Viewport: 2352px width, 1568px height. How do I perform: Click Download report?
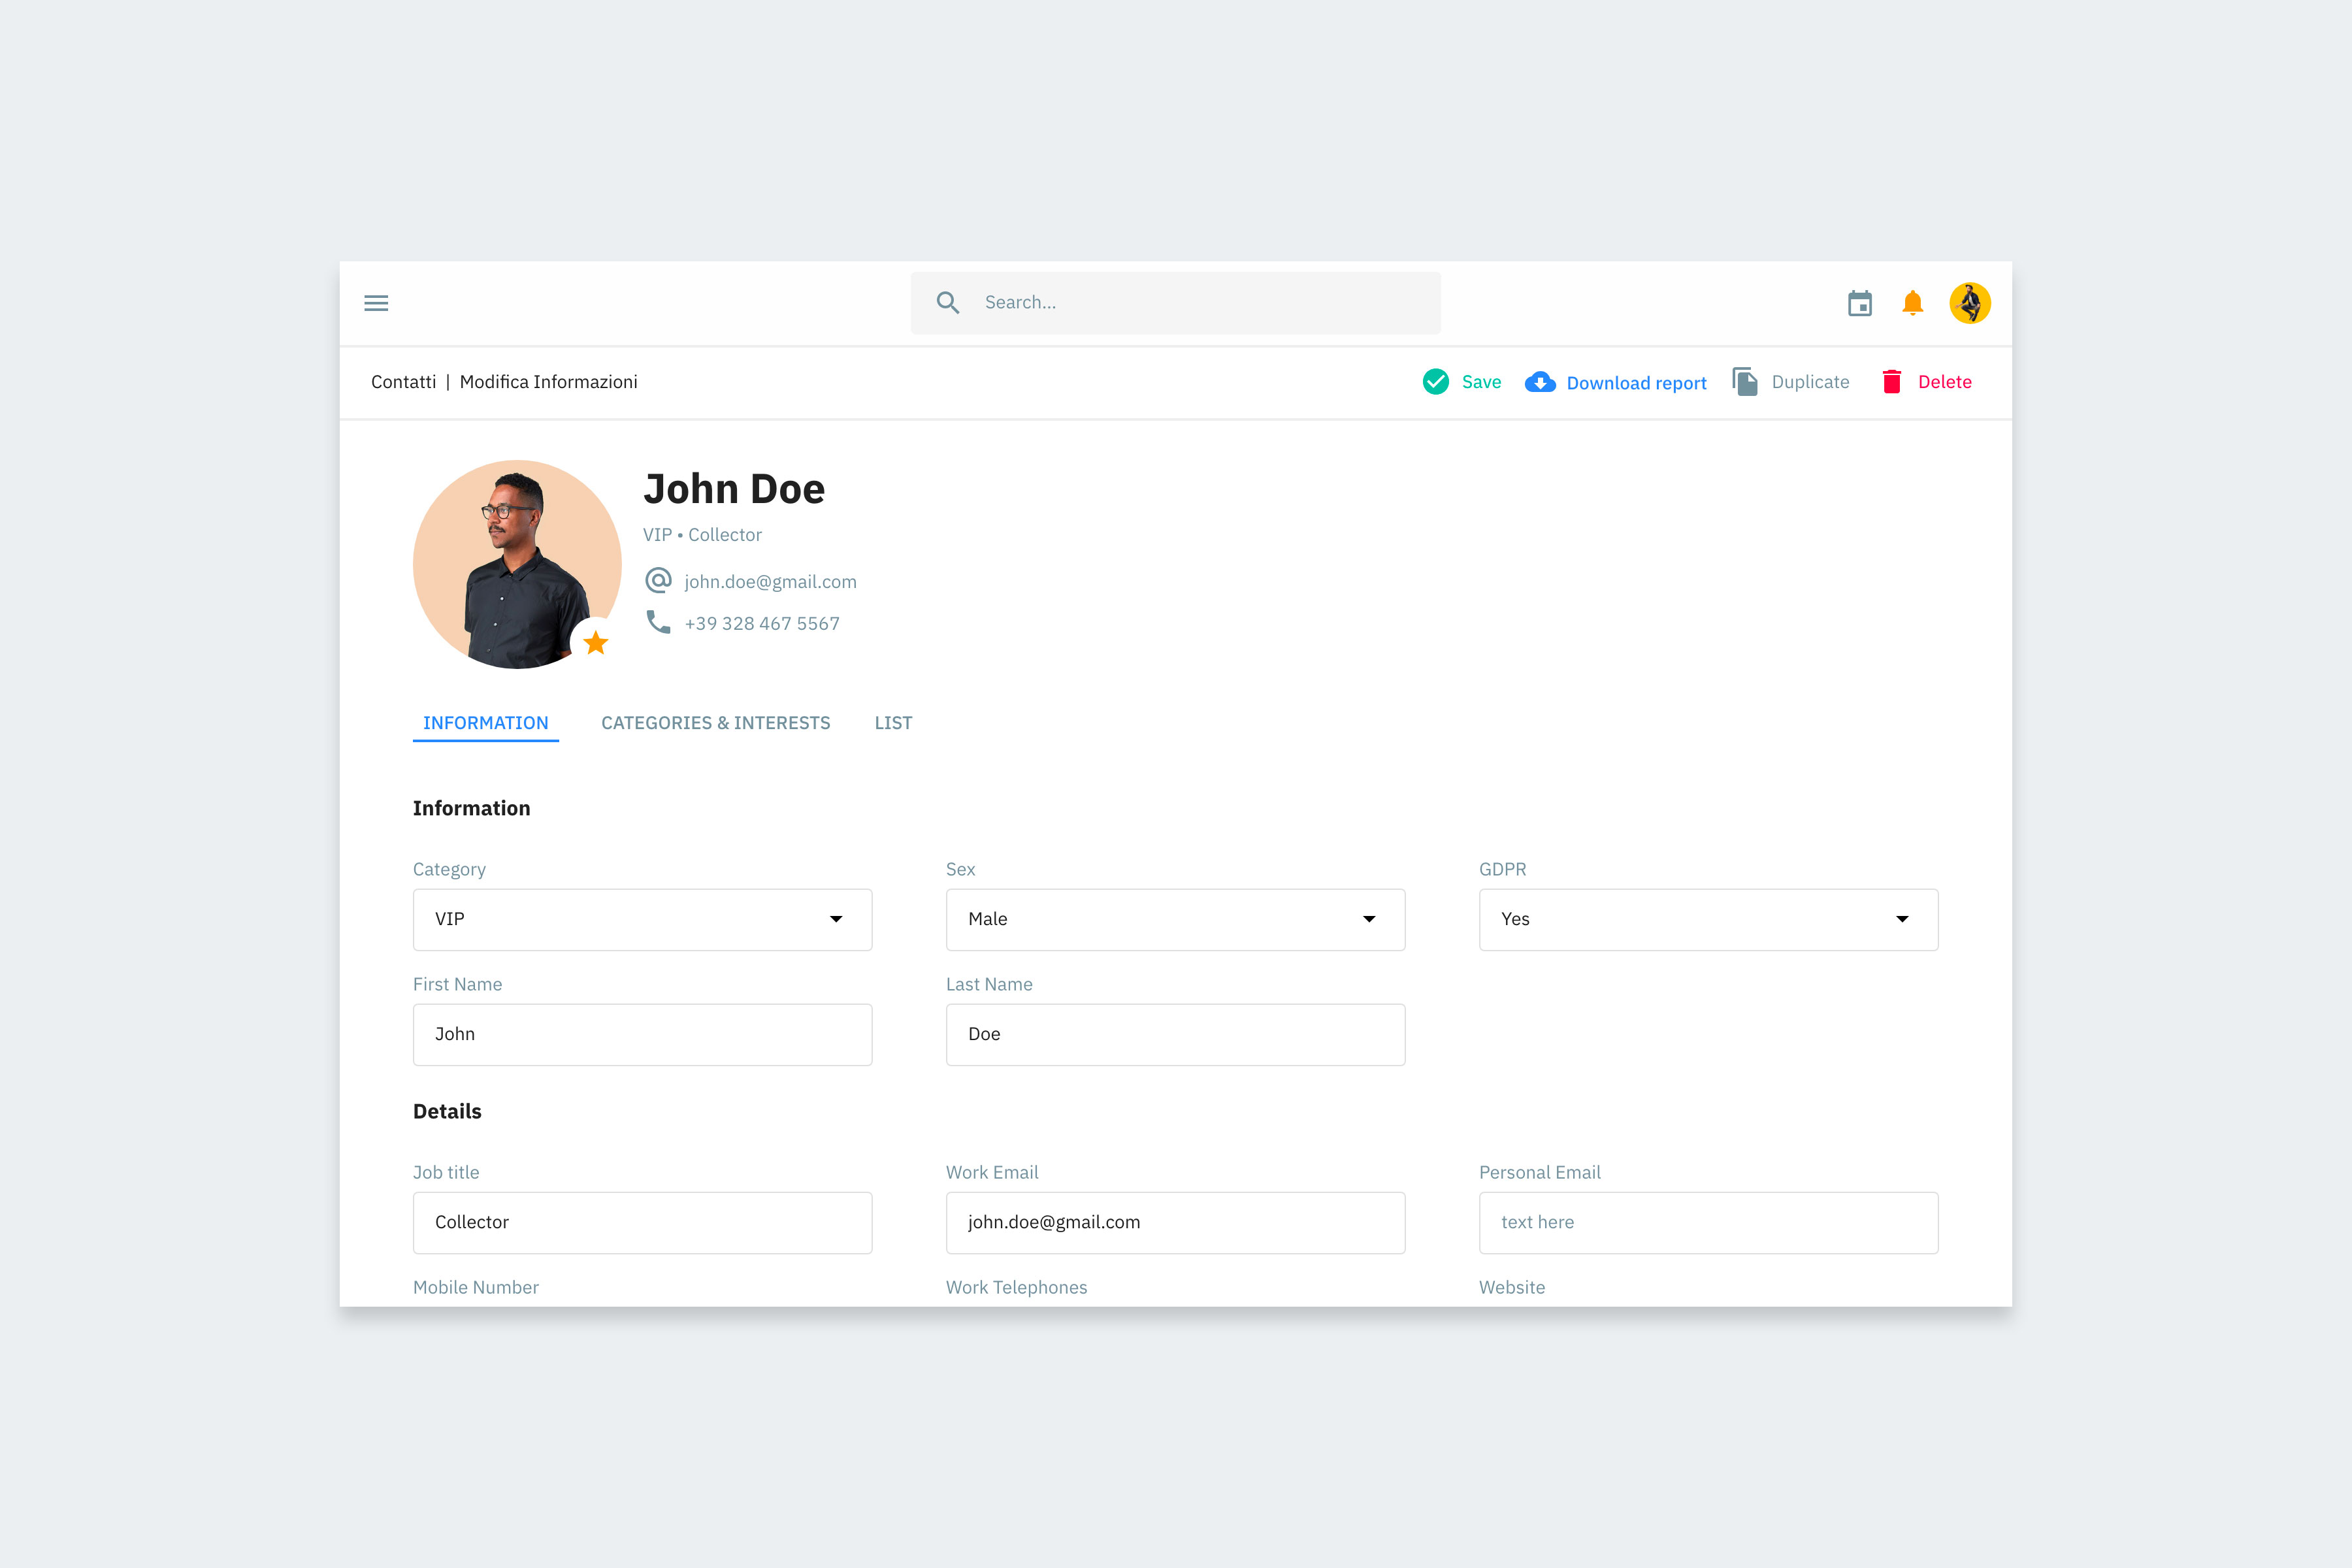coord(1636,383)
